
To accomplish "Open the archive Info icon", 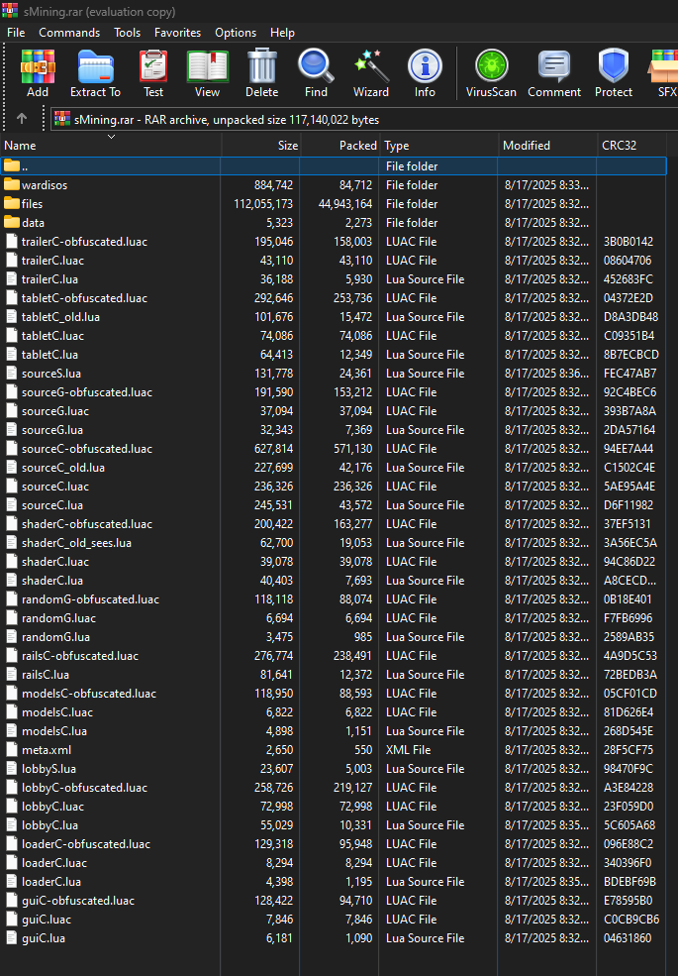I will tap(425, 66).
